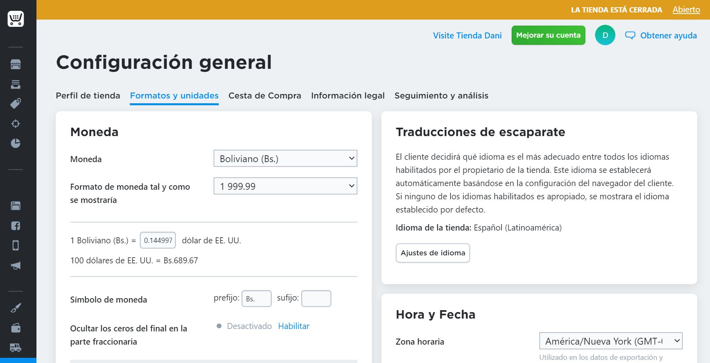Open the Zona horaria timezone dropdown
This screenshot has height=363, width=710.
(611, 341)
